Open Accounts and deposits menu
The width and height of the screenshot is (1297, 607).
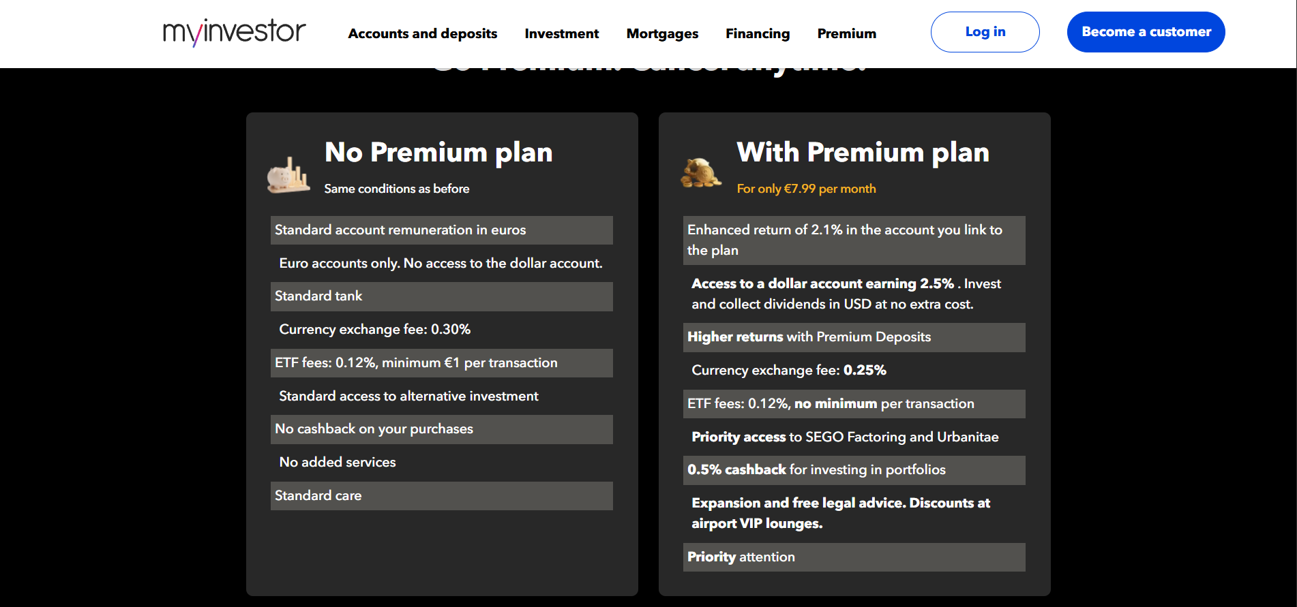tap(422, 33)
